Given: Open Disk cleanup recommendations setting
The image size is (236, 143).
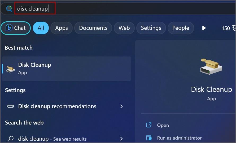Looking at the screenshot, I should click(x=66, y=106).
